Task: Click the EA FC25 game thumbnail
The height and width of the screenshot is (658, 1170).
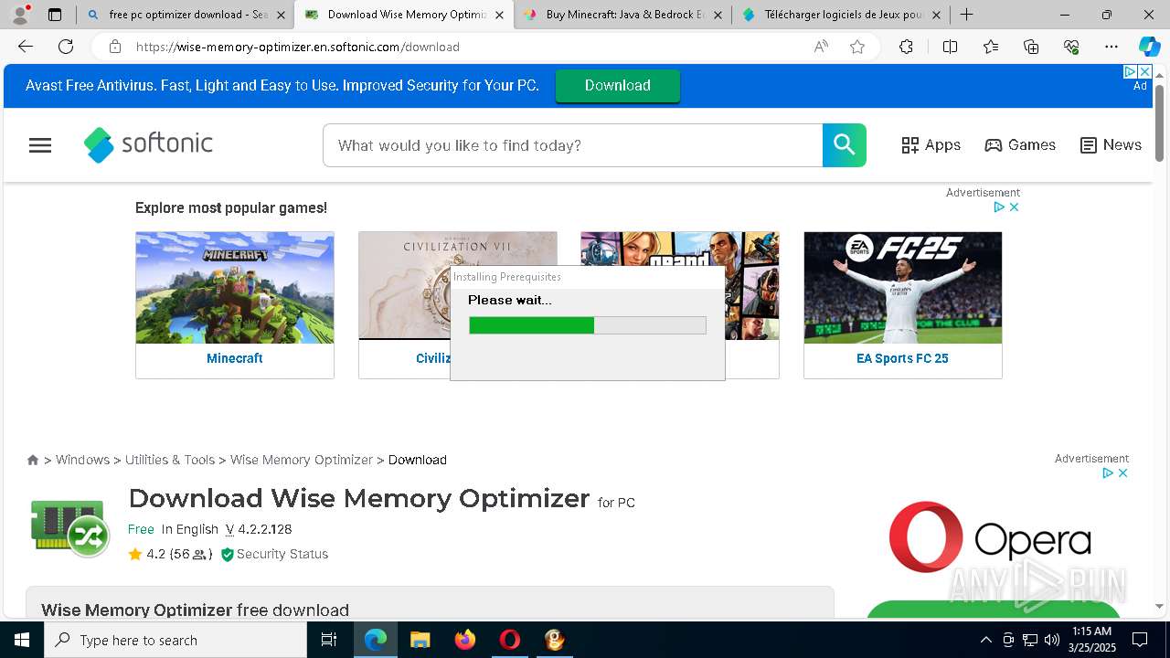Action: point(903,288)
